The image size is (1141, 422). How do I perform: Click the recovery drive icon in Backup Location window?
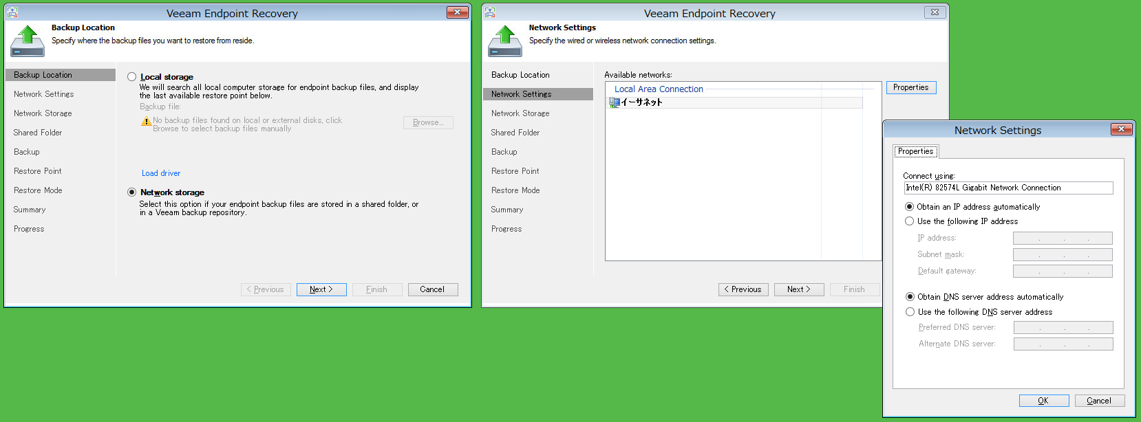tap(28, 41)
